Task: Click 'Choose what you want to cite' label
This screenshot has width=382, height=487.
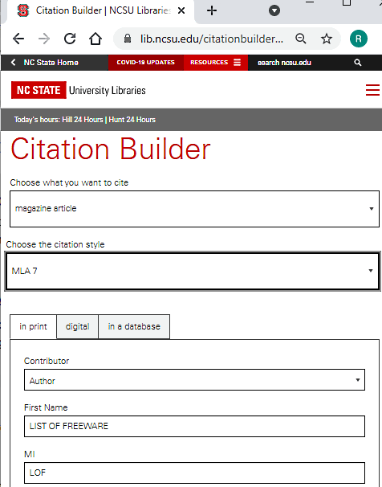Action: (69, 182)
